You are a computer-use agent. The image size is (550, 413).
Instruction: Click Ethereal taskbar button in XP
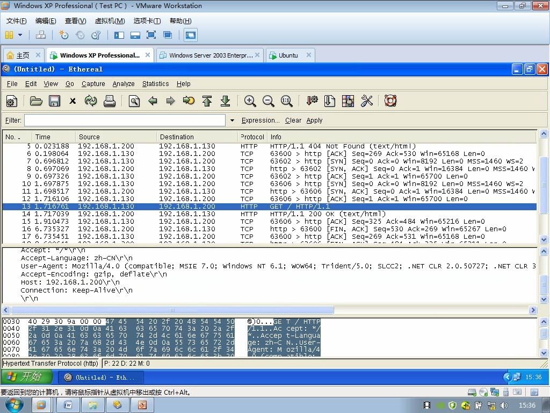point(102,377)
